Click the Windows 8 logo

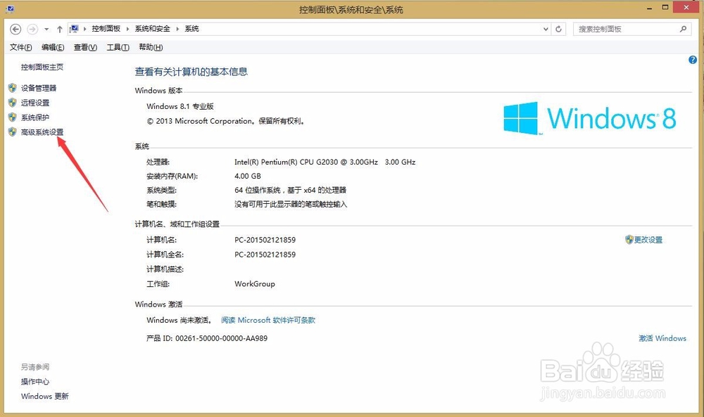[589, 118]
